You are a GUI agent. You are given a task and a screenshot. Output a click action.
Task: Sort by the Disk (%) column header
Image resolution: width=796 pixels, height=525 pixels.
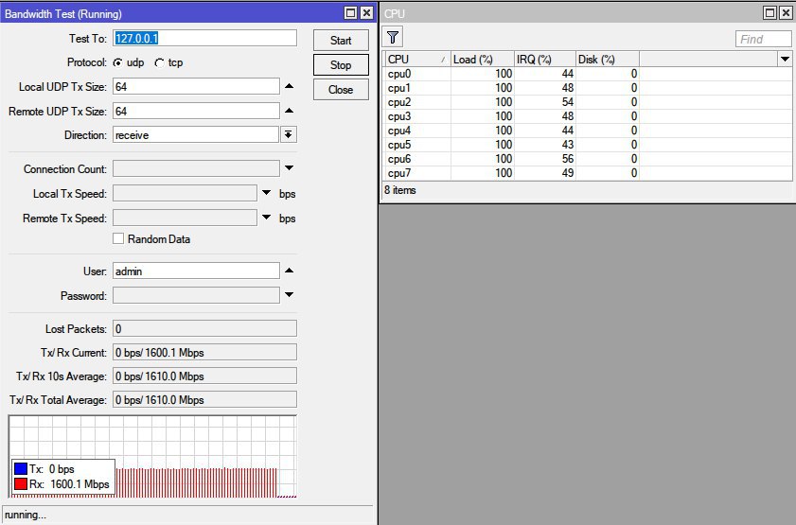607,60
